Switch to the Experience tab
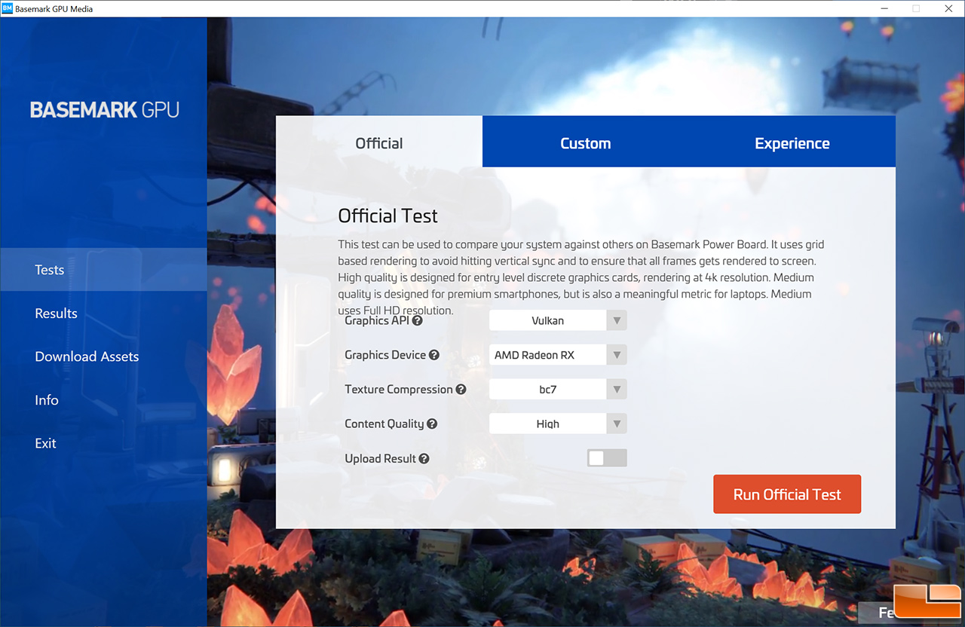 click(792, 142)
